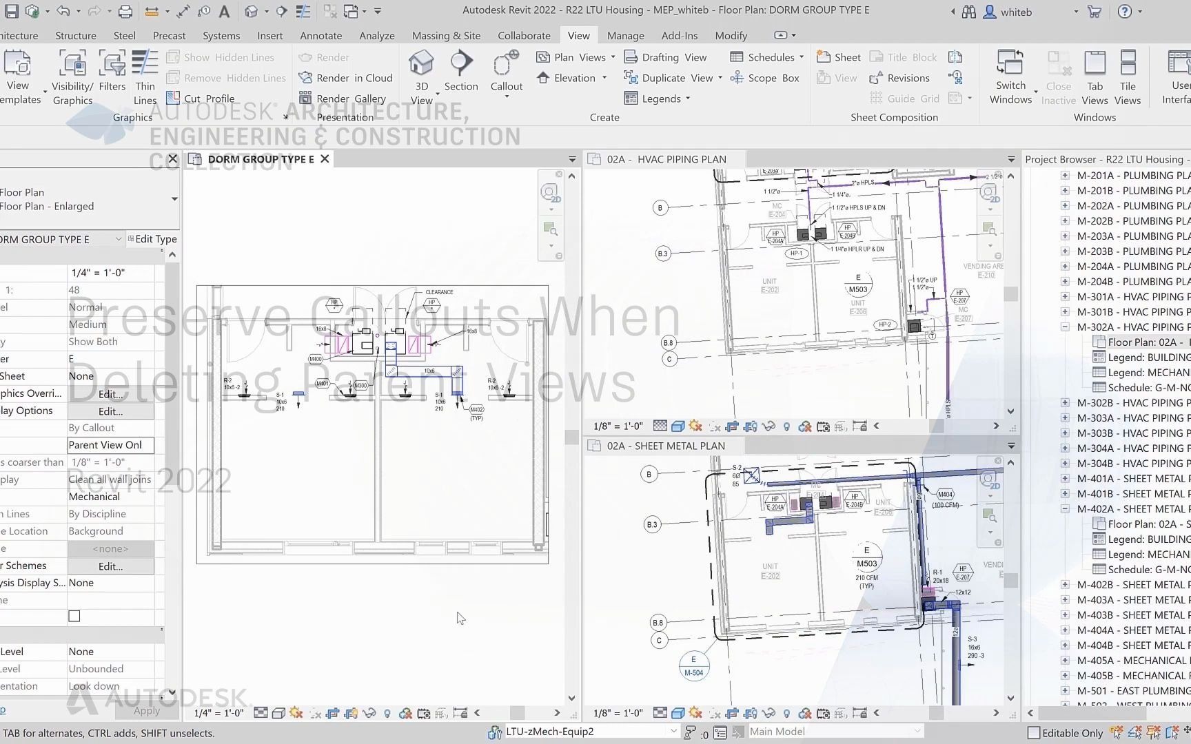1191x744 pixels.
Task: Create a new Sheet
Action: click(x=839, y=57)
